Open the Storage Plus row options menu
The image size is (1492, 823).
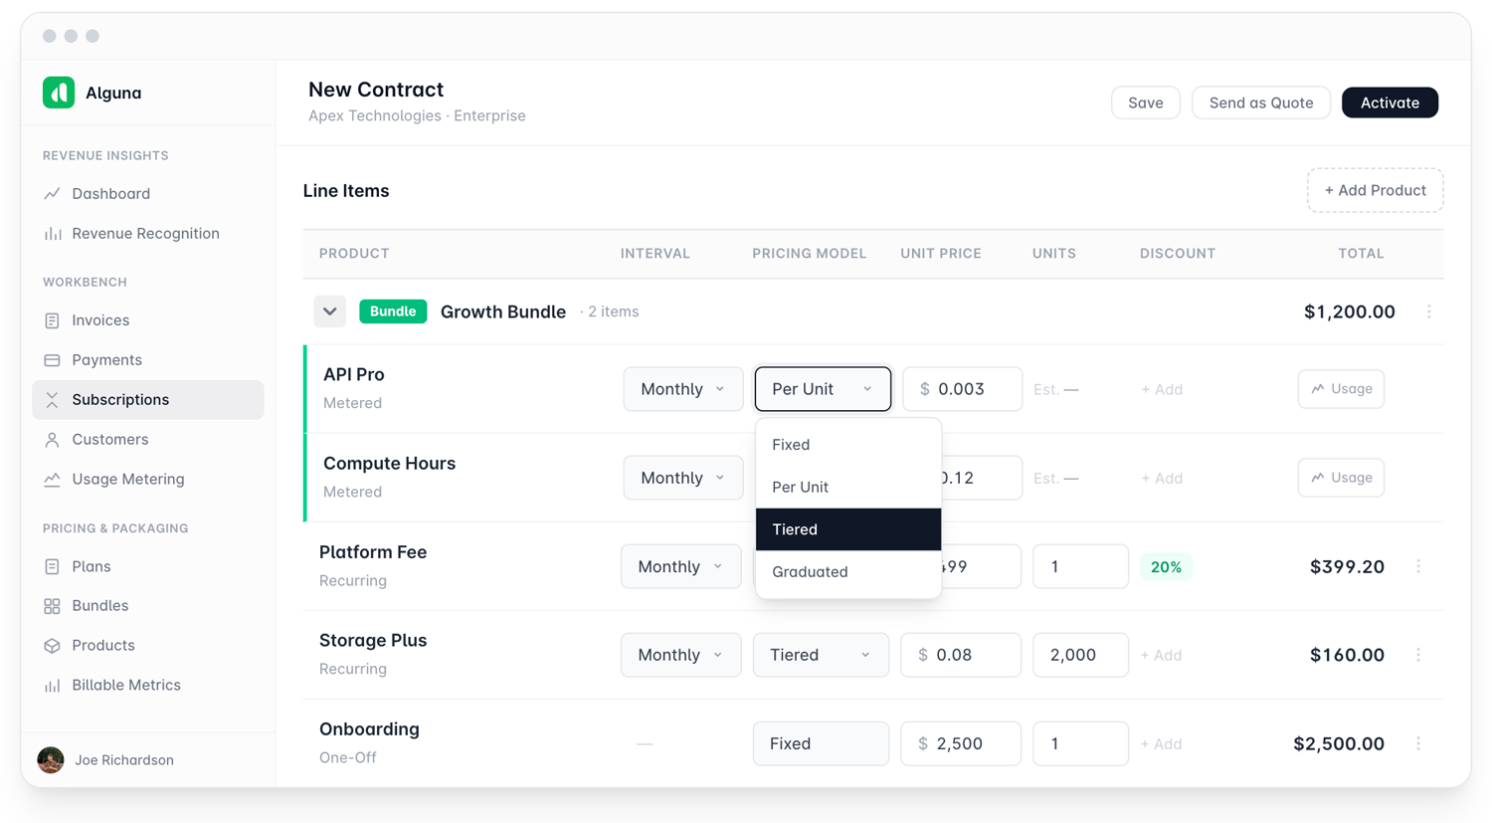pos(1418,655)
